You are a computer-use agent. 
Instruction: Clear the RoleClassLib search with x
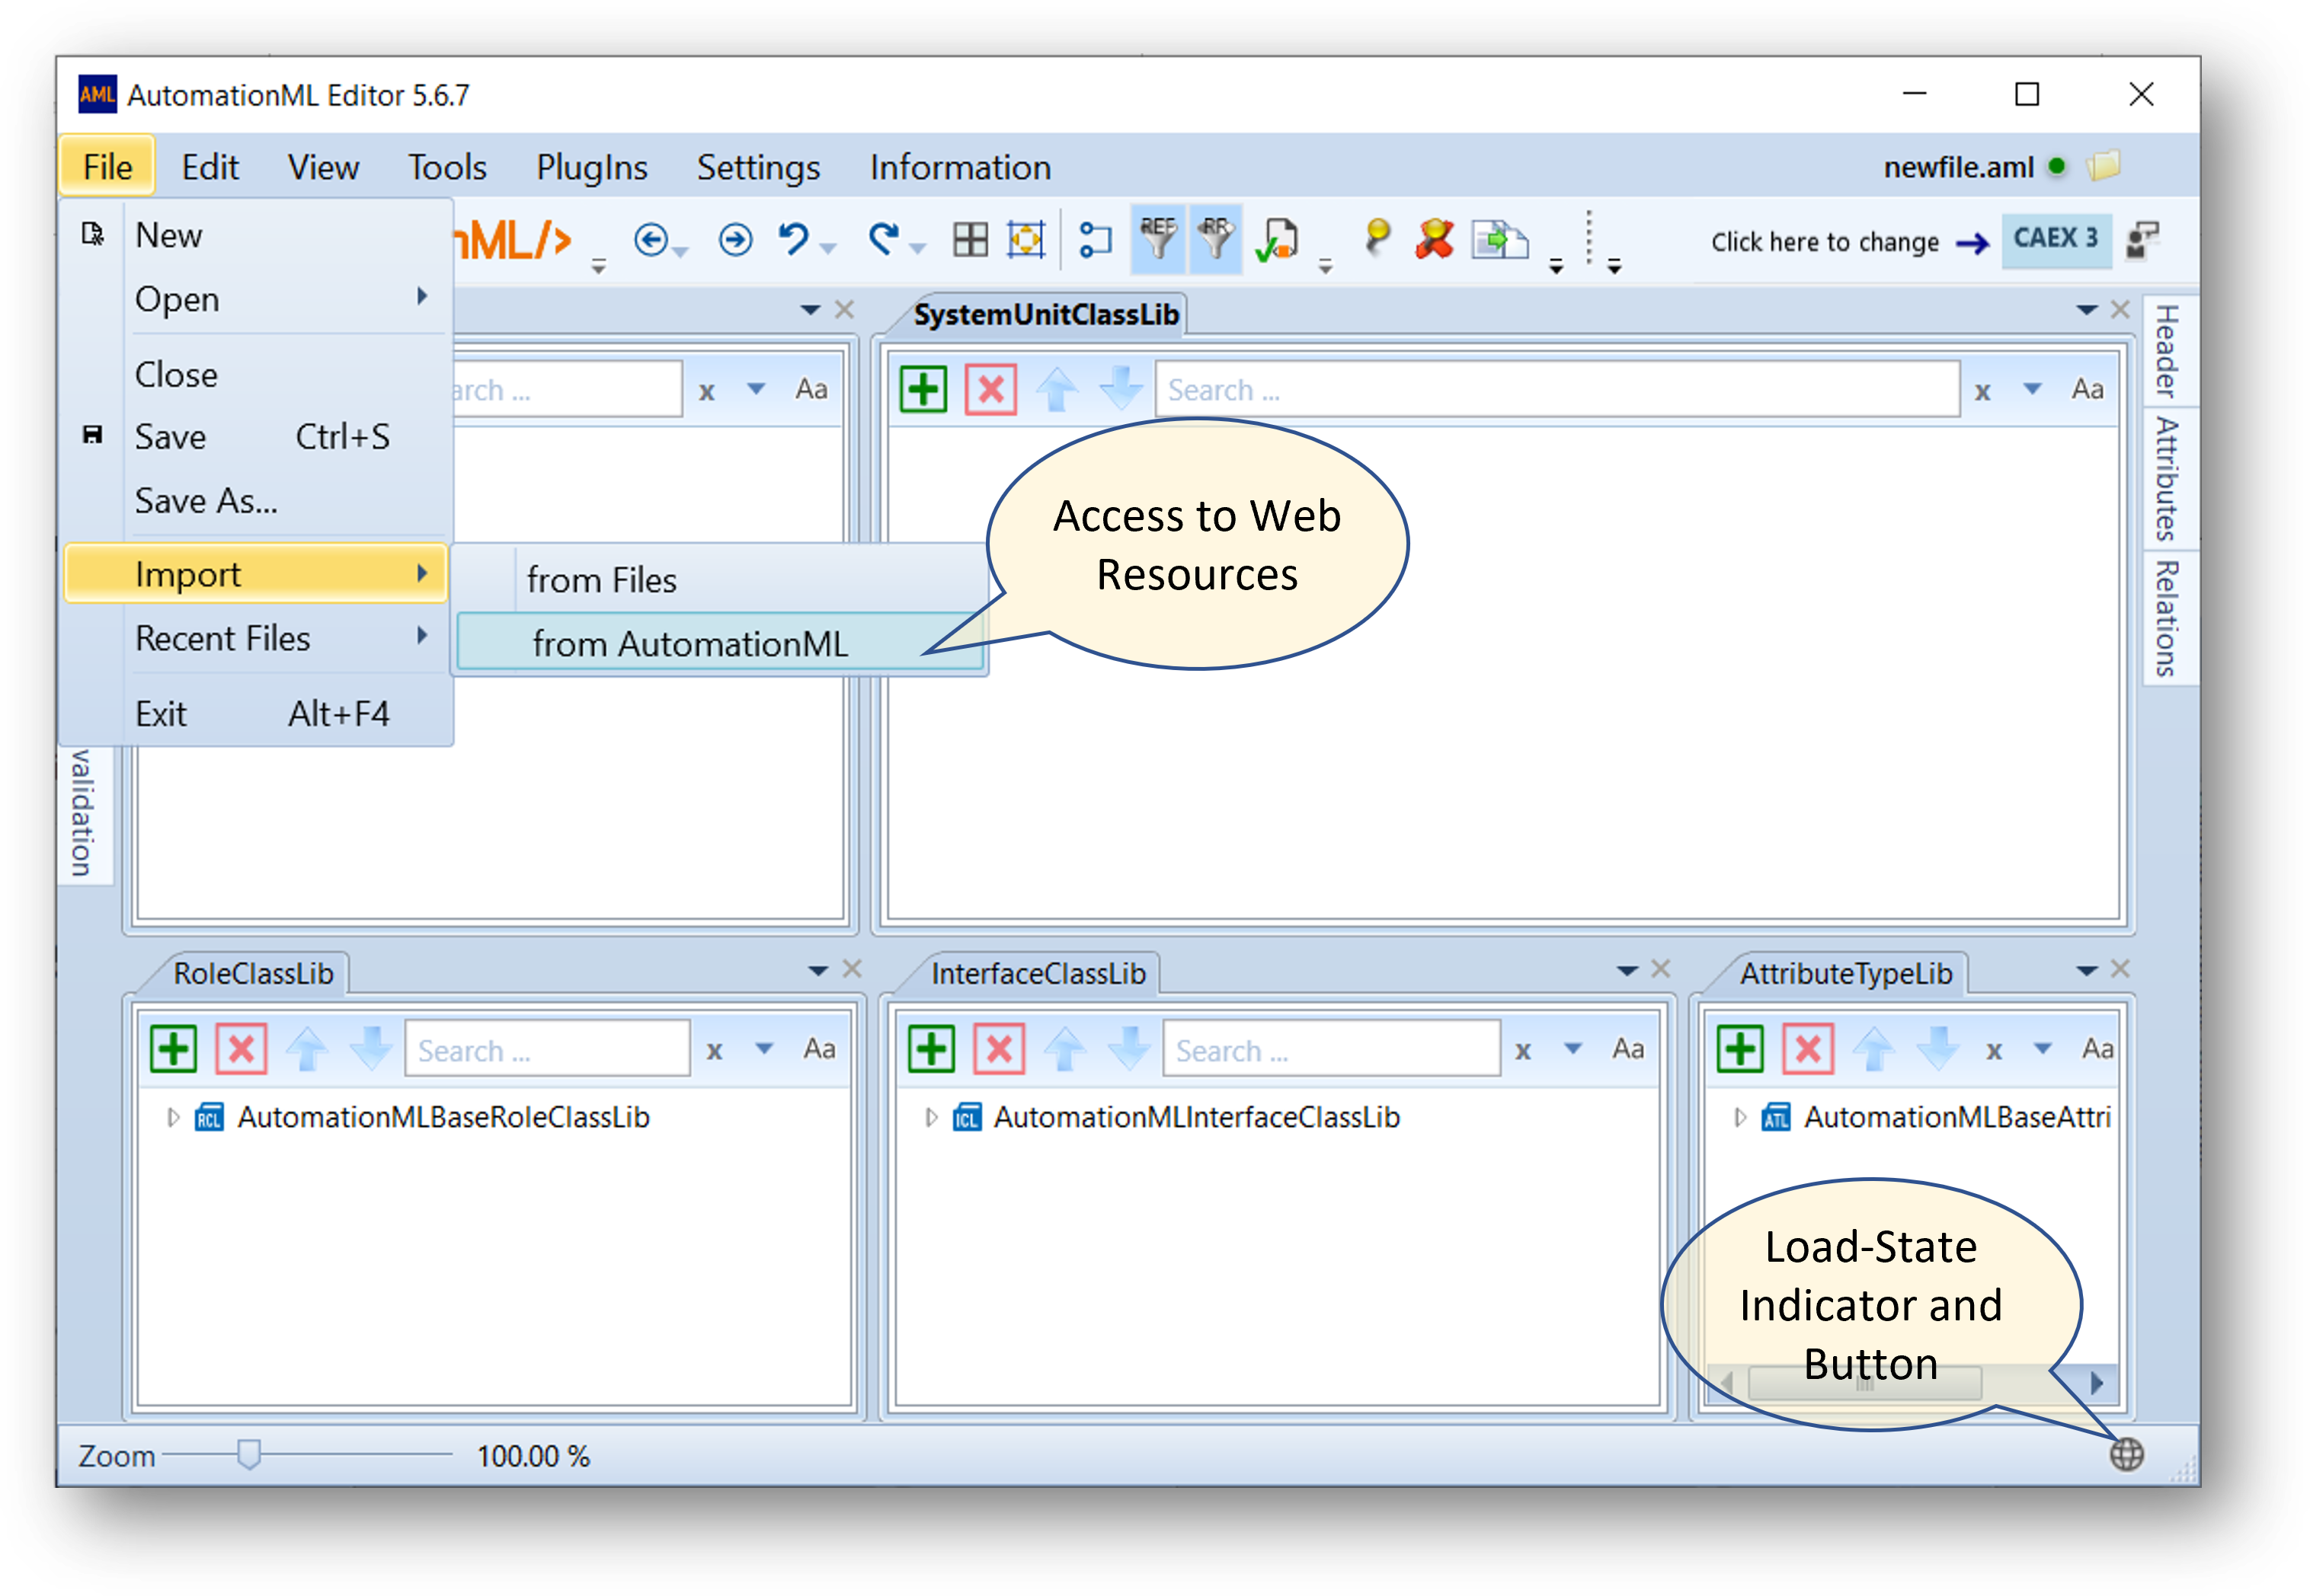715,1051
